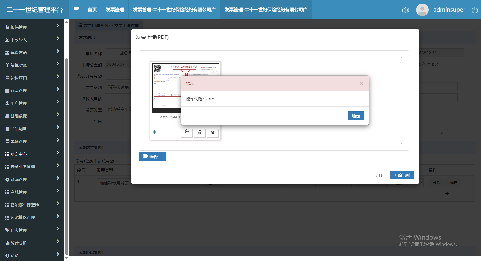
Task: Click the 行政管理 briefcase icon
Action: pos(7,91)
